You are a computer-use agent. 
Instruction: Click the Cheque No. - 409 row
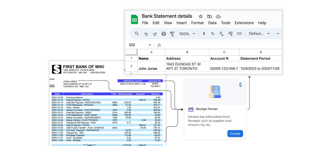pyautogui.click(x=107, y=133)
